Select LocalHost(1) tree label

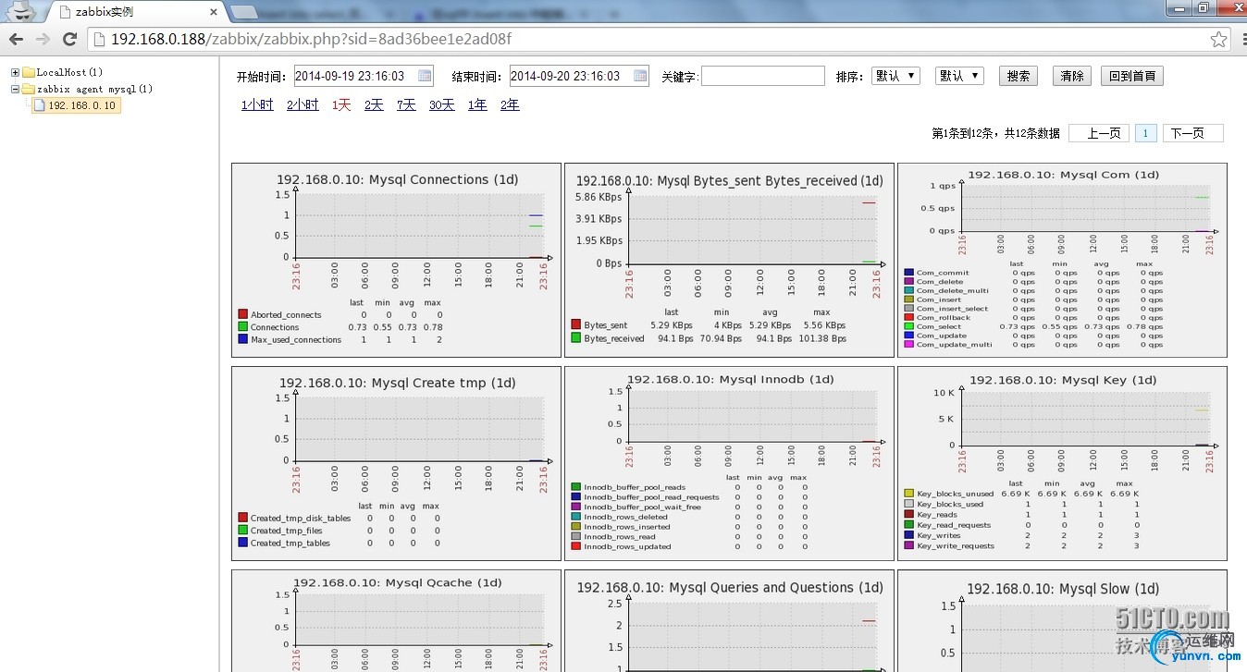pos(69,72)
